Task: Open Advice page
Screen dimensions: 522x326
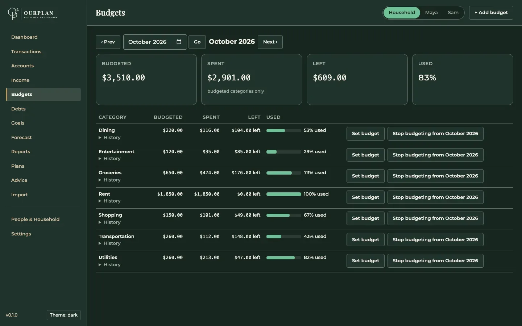Action: [43, 180]
